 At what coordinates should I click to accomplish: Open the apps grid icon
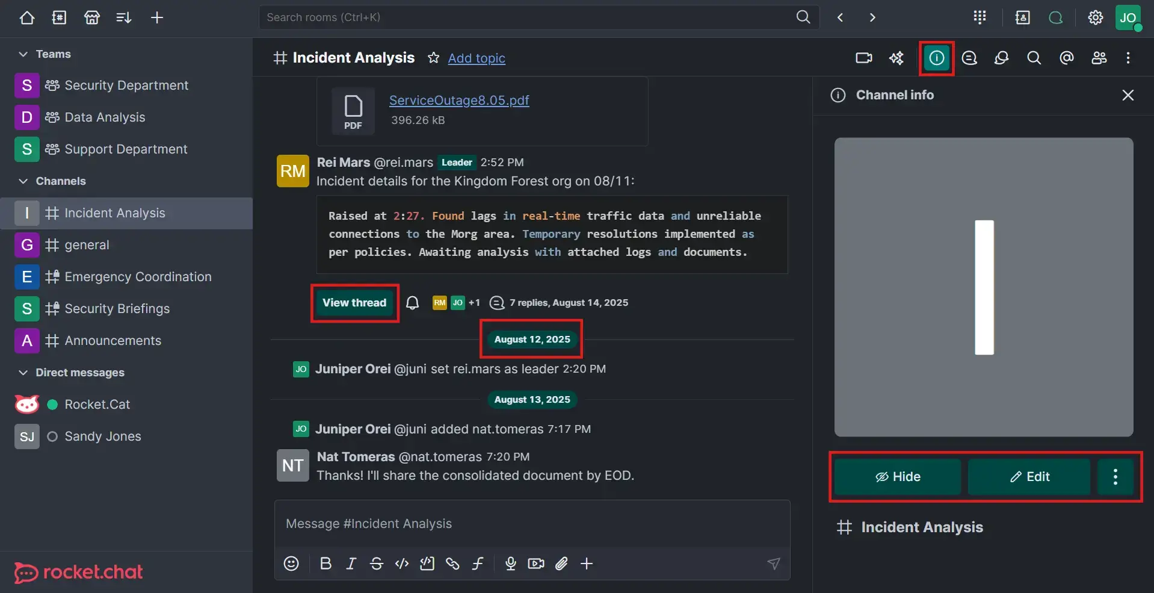point(980,17)
